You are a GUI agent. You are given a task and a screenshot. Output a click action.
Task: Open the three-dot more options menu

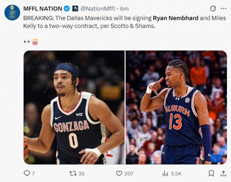tap(223, 8)
